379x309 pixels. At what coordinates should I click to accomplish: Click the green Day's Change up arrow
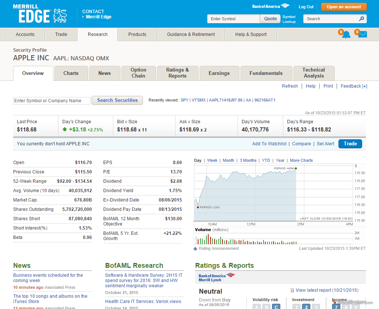(65, 129)
